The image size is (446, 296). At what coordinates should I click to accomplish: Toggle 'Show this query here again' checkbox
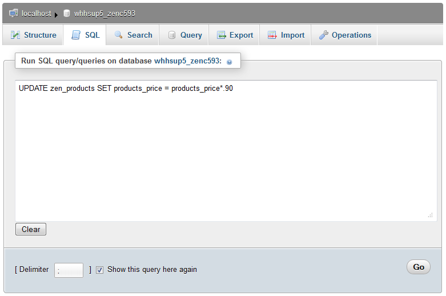[x=100, y=270]
